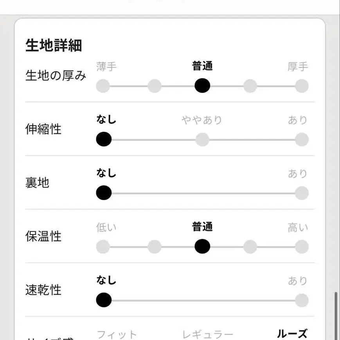Viewport: 340px width, 340px height.
Task: Set 裏地 to あり dot
Action: (x=302, y=193)
